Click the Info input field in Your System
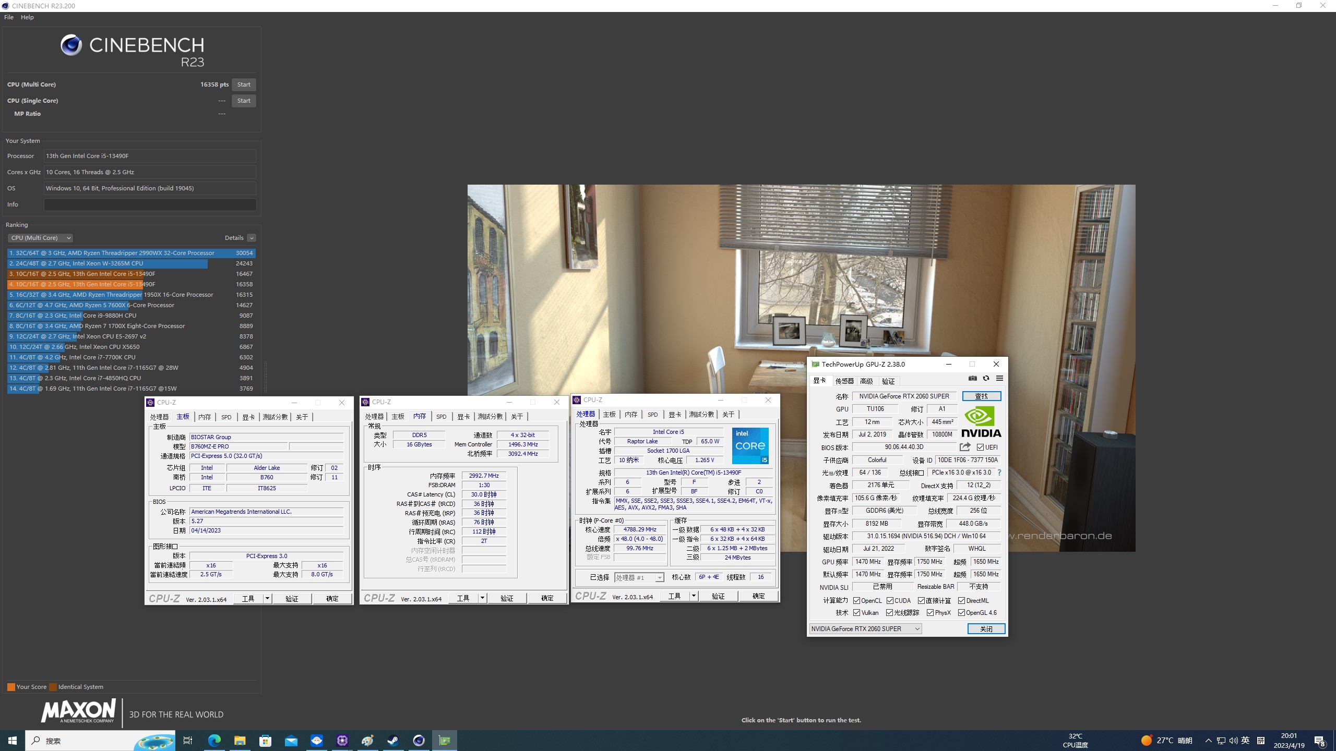The height and width of the screenshot is (751, 1336). coord(150,204)
